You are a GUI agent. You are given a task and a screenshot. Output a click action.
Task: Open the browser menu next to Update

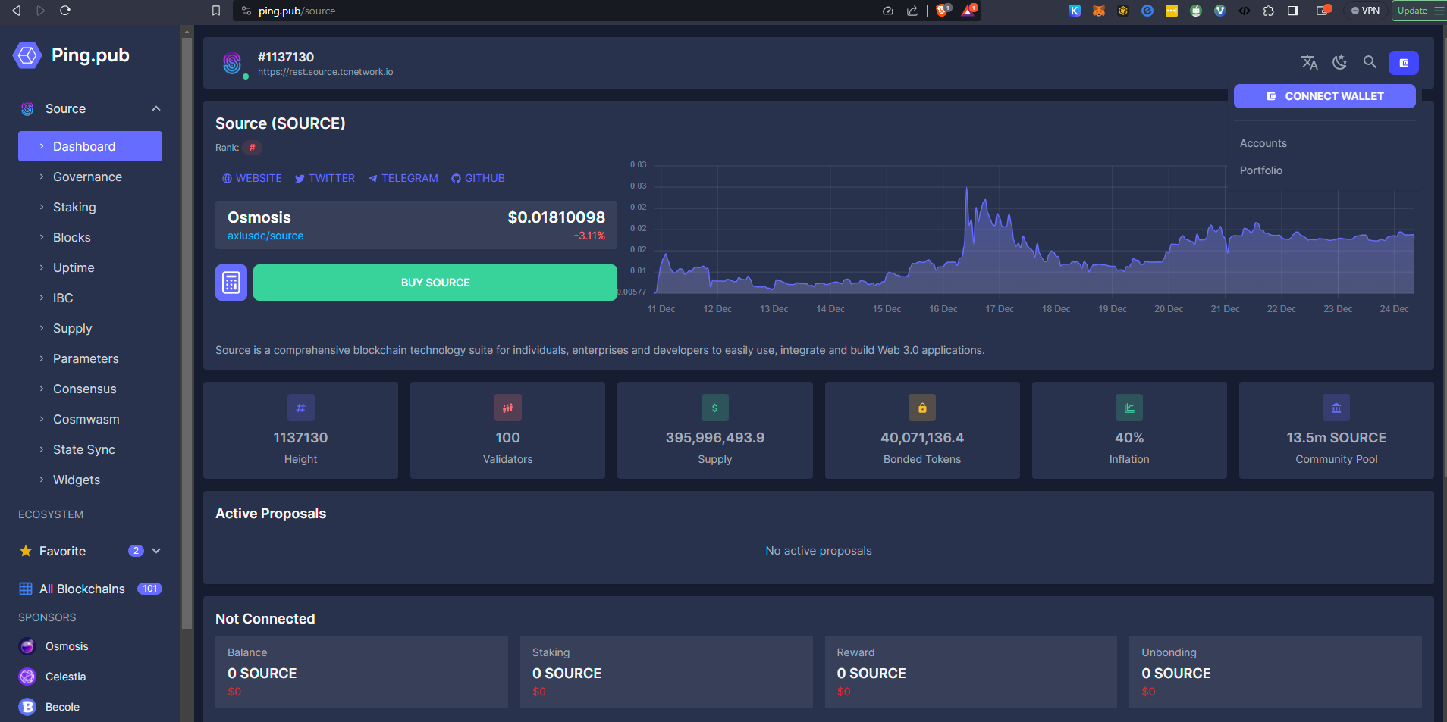1439,11
